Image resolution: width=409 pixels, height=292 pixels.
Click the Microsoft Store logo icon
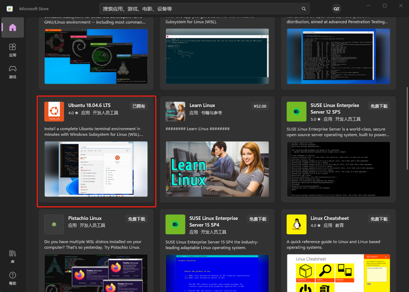pyautogui.click(x=9, y=8)
